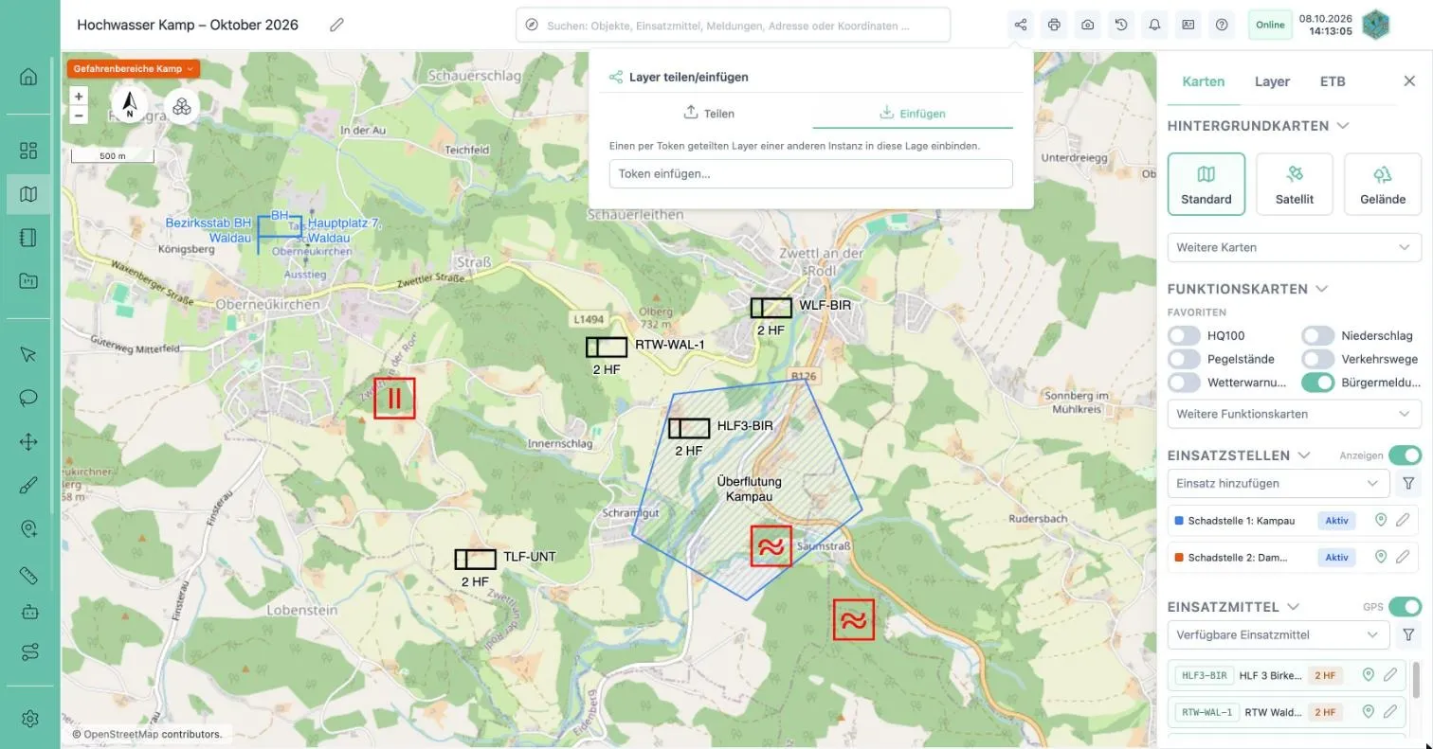Click the Token einfügen input field
The height and width of the screenshot is (749, 1433).
tap(811, 173)
